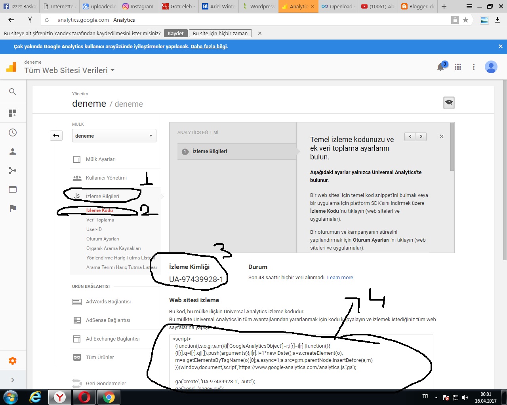Open the Behavior icon in sidebar
507x405 pixels.
[x=13, y=189]
